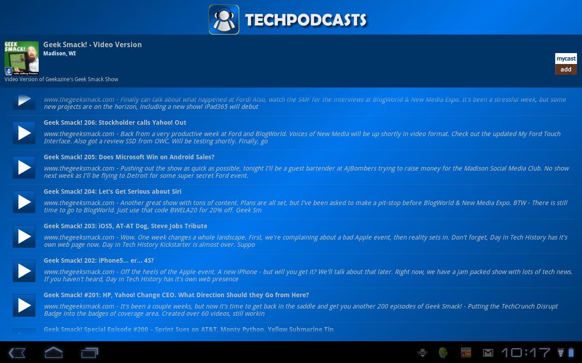Tap the Android back navigation button

(17, 353)
